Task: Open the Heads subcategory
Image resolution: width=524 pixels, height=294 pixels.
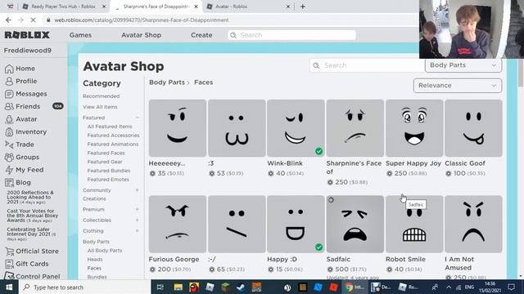Action: pyautogui.click(x=95, y=260)
